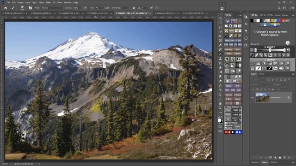Open the blend Mode dropdown in options bar
This screenshot has height=166, width=296.
[x=52, y=8]
